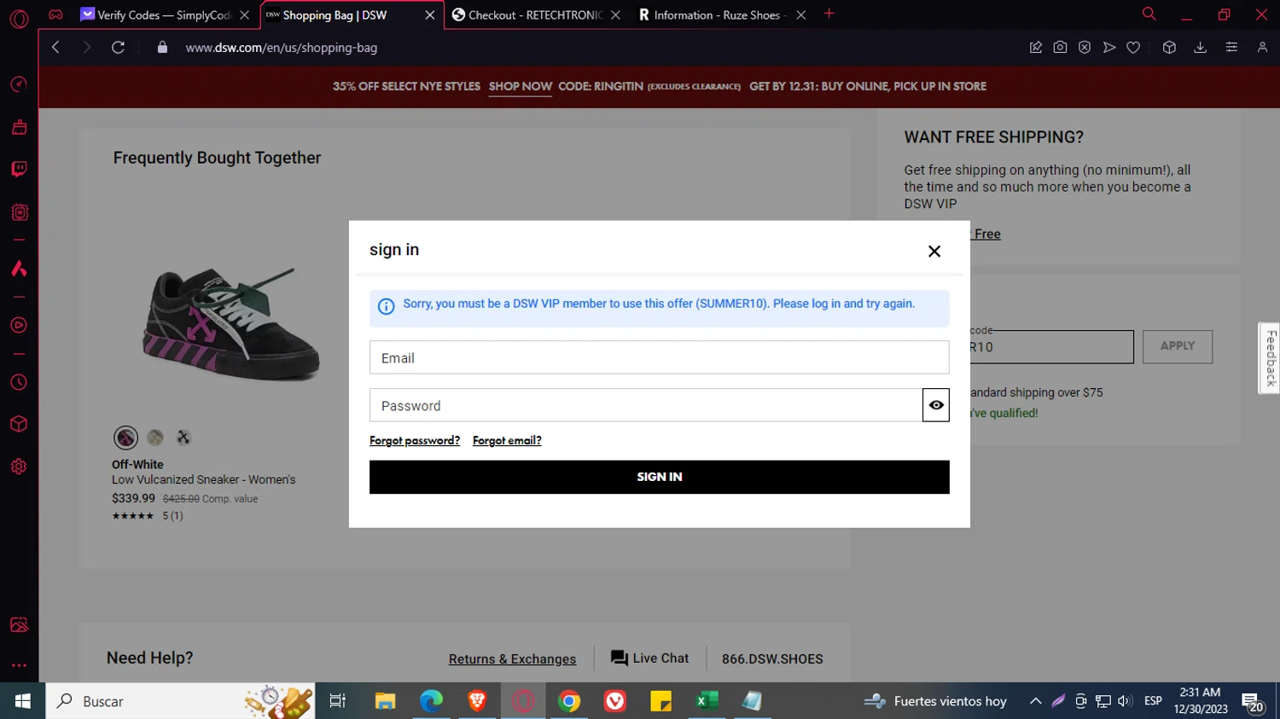Click the APPLY promo code button
This screenshot has width=1280, height=719.
(x=1178, y=346)
